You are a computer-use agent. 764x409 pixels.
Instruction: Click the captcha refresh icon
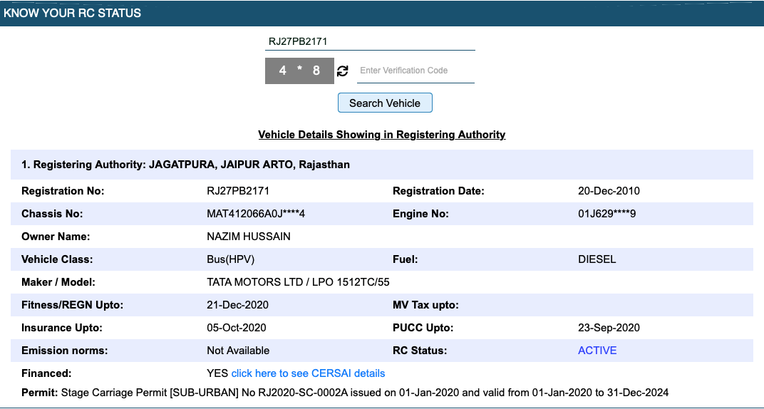pos(343,71)
